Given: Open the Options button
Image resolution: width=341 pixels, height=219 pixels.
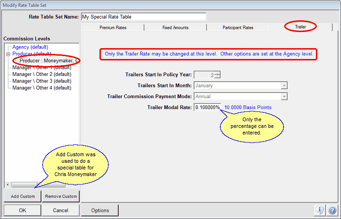Looking at the screenshot, I should tap(100, 210).
